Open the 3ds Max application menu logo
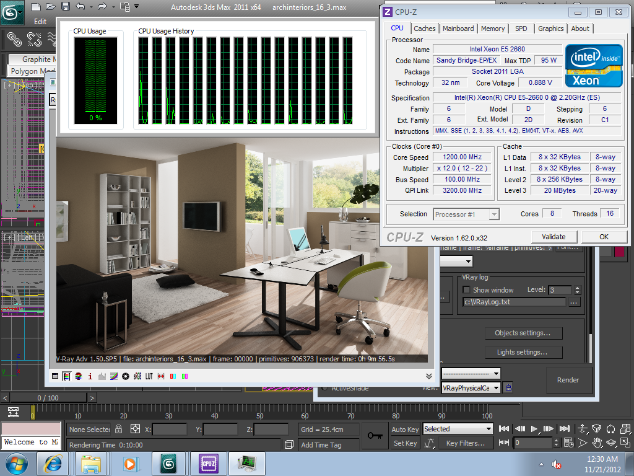Viewport: 634px width, 476px height. (11, 12)
